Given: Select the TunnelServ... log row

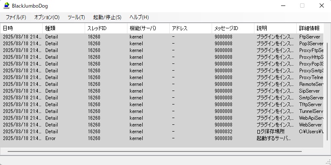Looking at the screenshot, I should point(162,111).
